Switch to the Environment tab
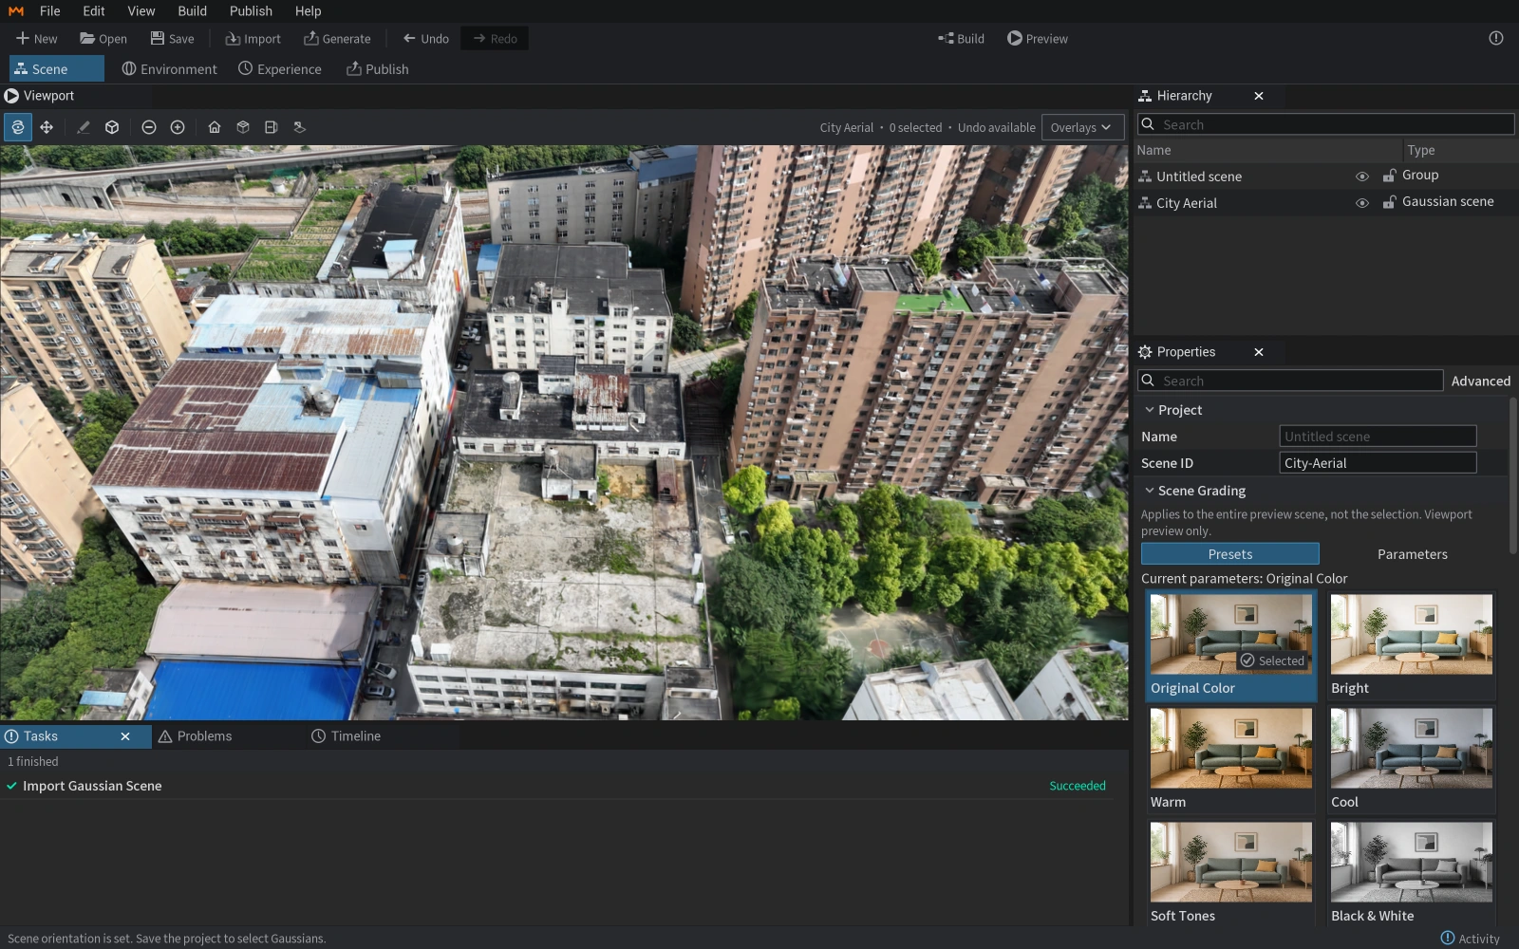This screenshot has height=949, width=1519. 169,69
